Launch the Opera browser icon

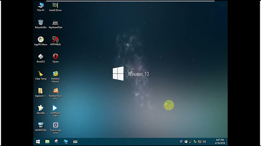click(x=55, y=58)
